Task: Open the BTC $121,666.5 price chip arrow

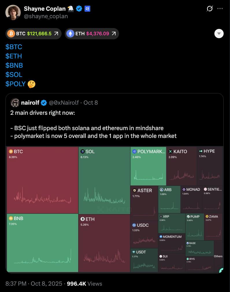Action: click(x=56, y=34)
